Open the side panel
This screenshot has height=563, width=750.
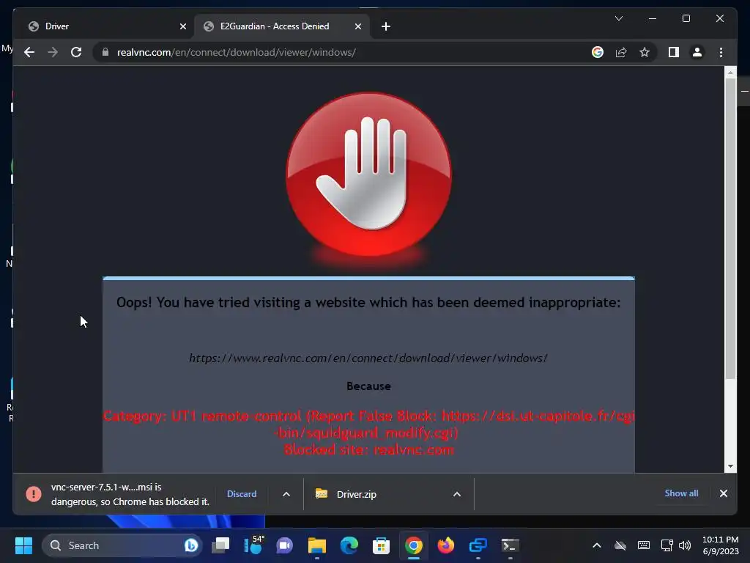(x=674, y=52)
